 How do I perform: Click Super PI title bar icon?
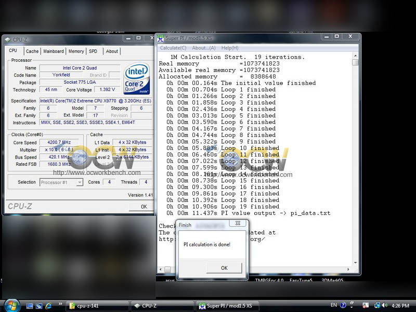pos(160,38)
